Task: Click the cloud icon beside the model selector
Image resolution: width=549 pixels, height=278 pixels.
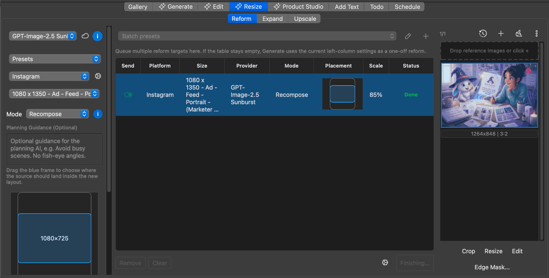Action: click(x=85, y=36)
